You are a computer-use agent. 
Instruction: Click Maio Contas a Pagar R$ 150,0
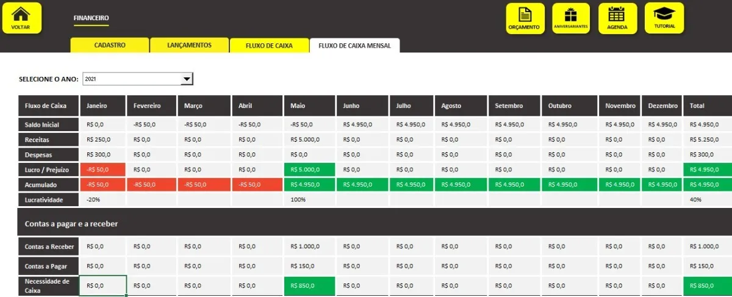(309, 266)
